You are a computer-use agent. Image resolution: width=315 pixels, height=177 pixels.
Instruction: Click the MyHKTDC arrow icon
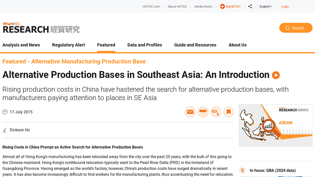[222, 6]
